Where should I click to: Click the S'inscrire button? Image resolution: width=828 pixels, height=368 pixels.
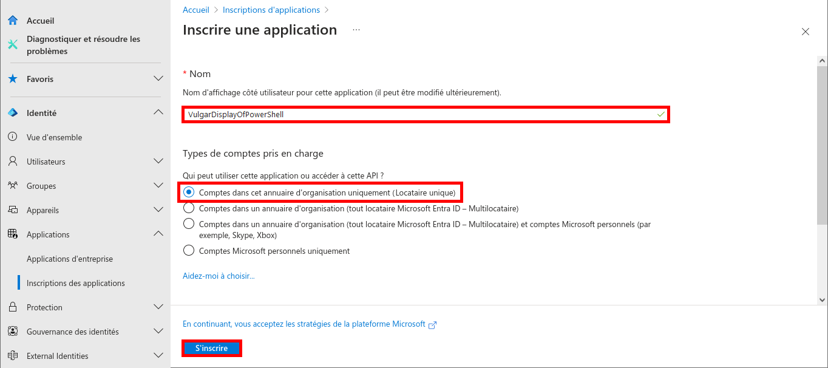pyautogui.click(x=211, y=347)
